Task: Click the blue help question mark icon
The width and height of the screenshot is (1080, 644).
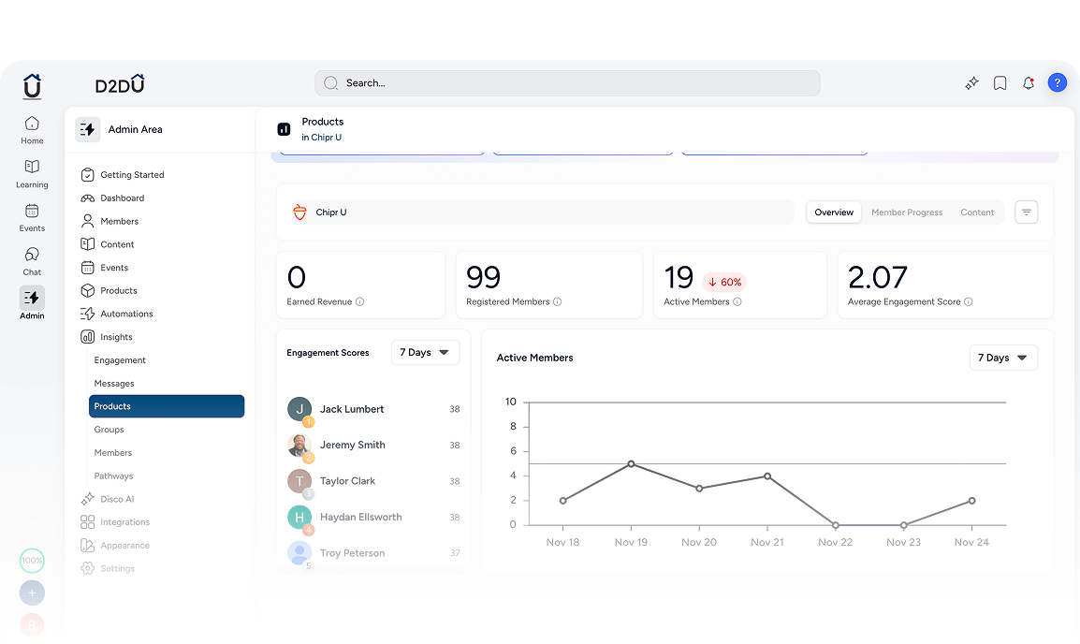Action: coord(1057,83)
